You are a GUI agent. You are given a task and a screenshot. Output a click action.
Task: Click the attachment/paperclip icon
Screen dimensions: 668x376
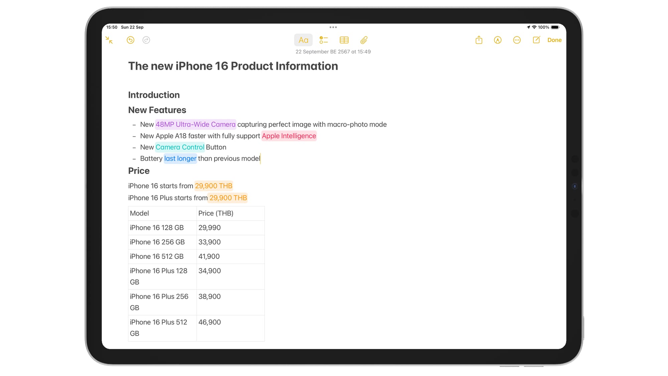coord(364,40)
